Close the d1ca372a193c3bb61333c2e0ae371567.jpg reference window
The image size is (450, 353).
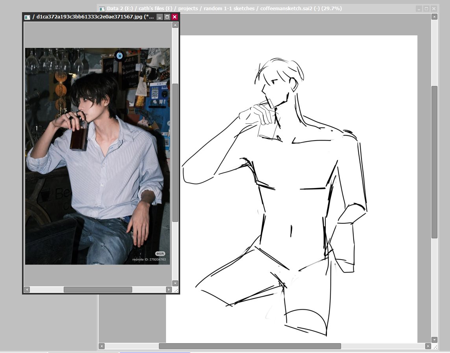(175, 17)
